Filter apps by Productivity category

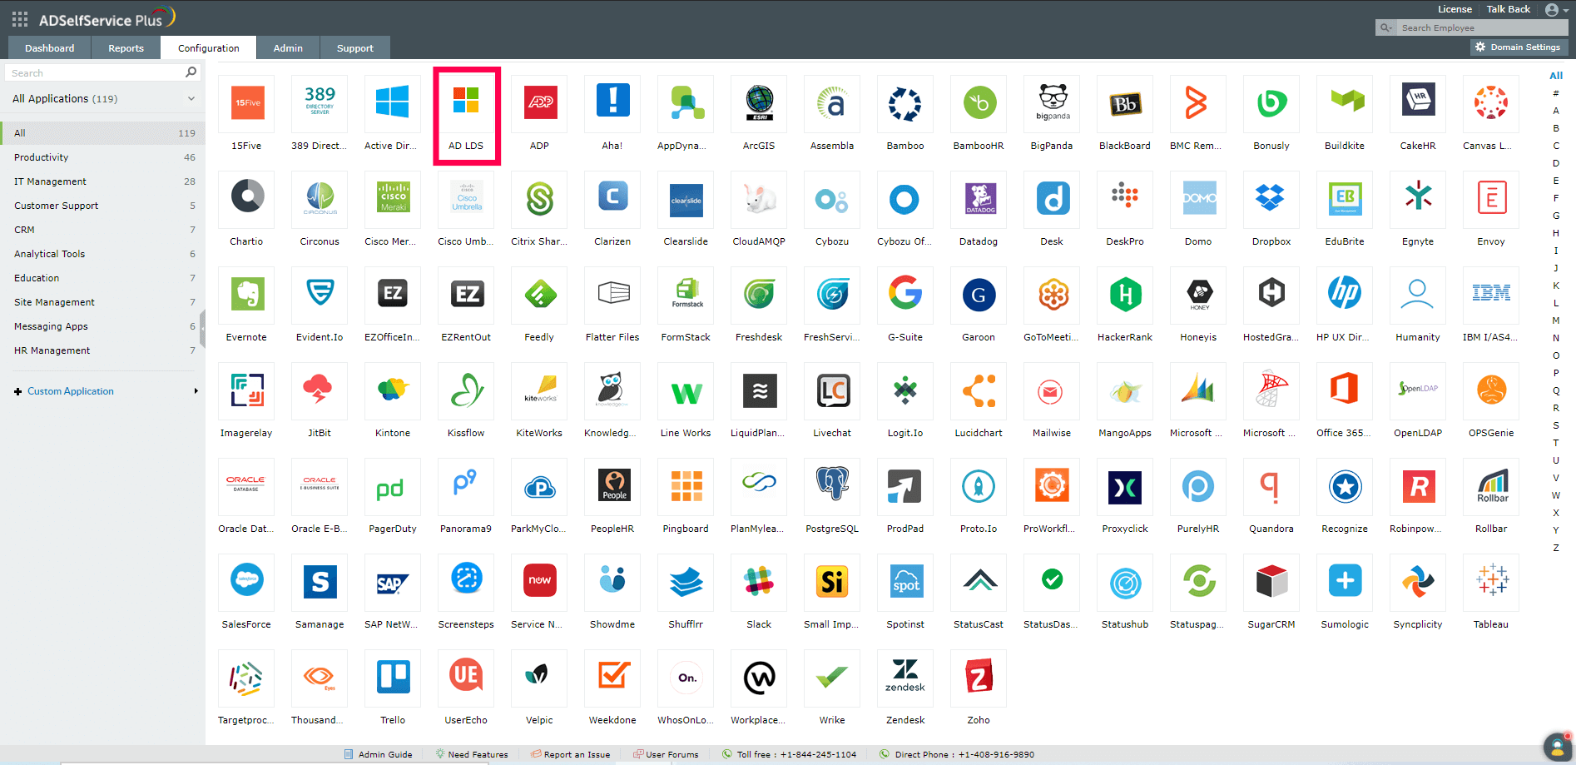(102, 157)
